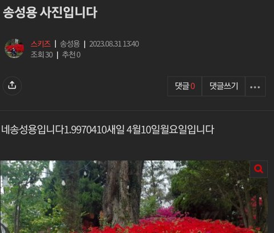Image resolution: width=274 pixels, height=233 pixels.
Task: Click the large tree trunk in the photo
Action: [x=123, y=192]
